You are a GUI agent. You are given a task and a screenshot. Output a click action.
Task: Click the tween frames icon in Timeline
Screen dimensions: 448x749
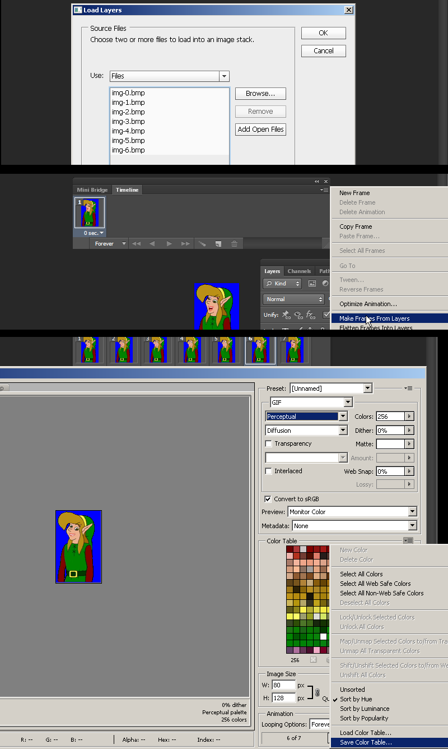(x=202, y=244)
